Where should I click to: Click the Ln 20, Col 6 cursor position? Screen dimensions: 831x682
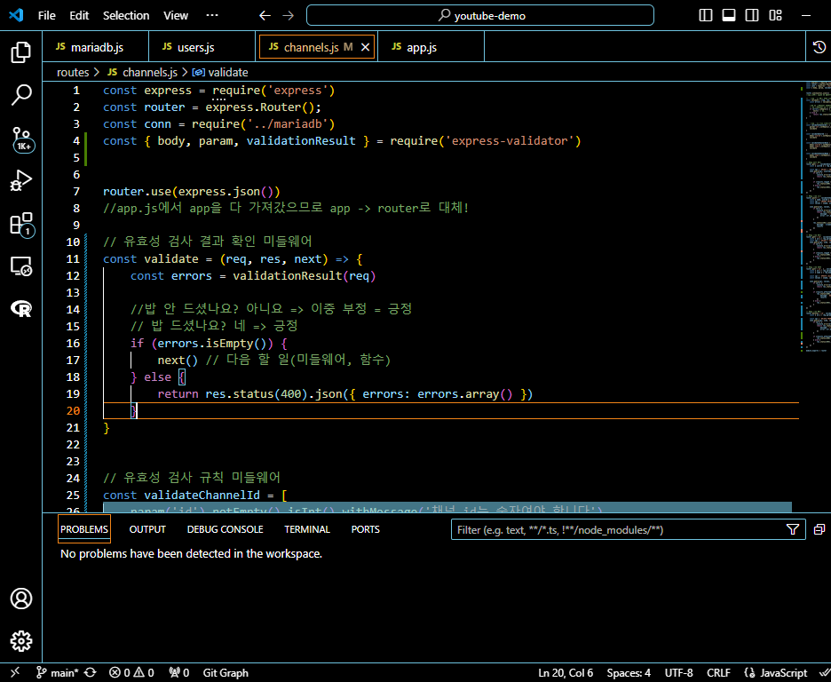[566, 672]
